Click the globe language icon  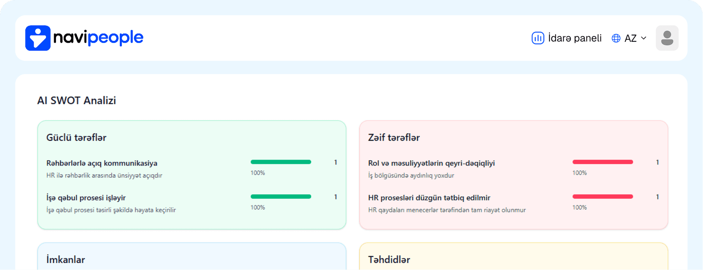[x=616, y=38]
